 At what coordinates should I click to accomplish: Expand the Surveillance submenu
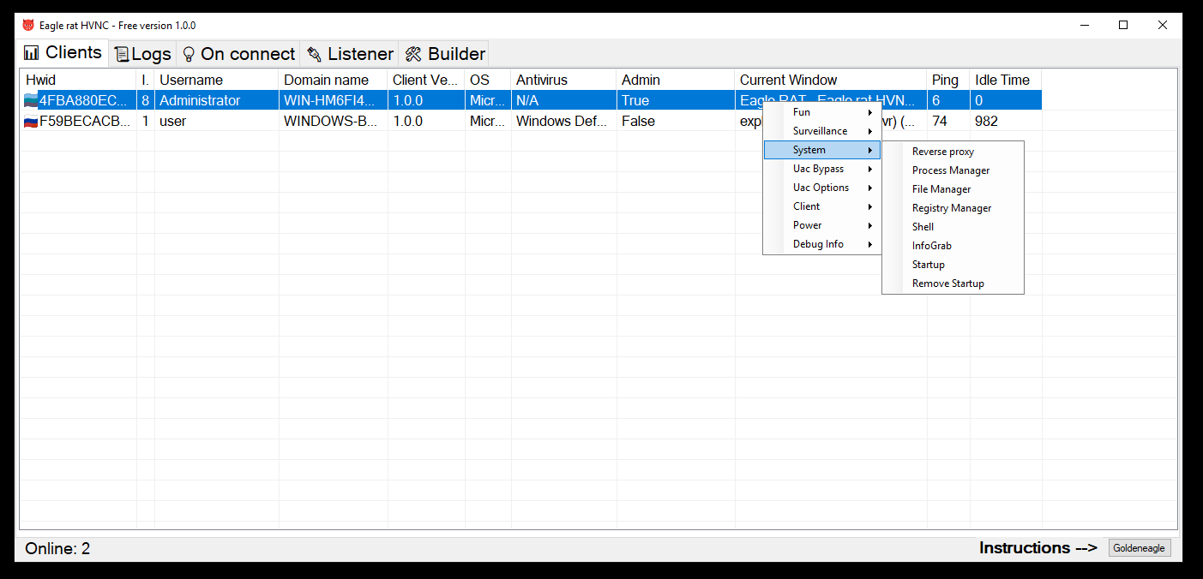pos(821,131)
